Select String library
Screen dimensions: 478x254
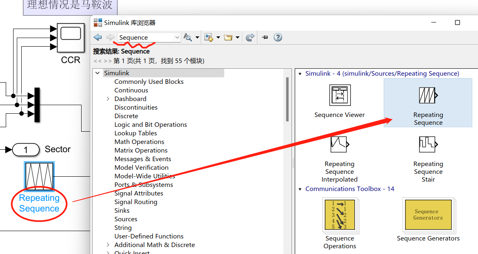123,227
